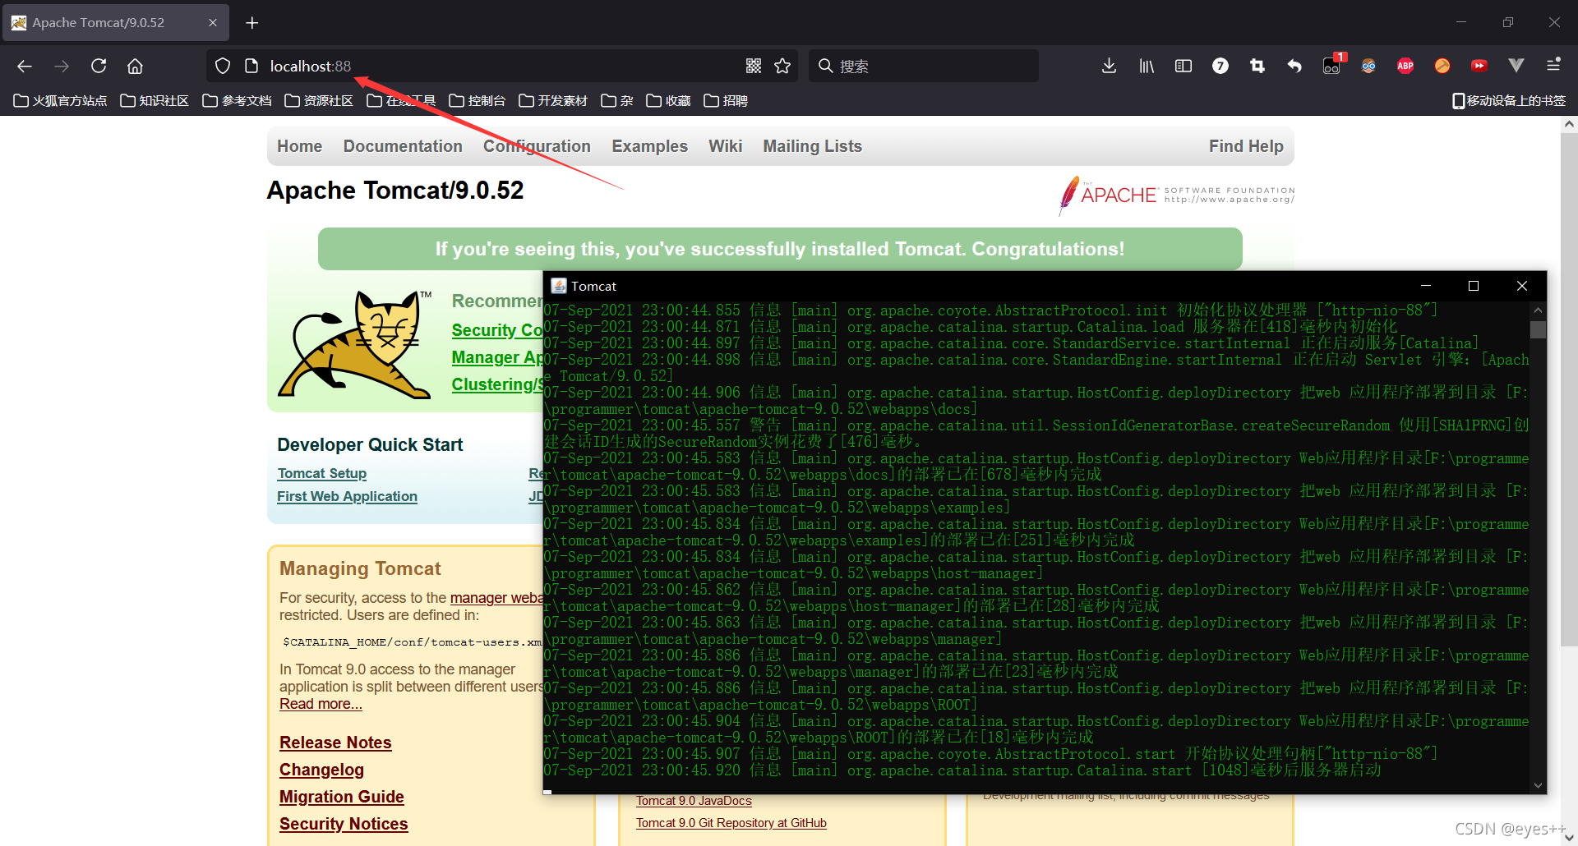Open the 杂 bookmark folder

pos(617,100)
